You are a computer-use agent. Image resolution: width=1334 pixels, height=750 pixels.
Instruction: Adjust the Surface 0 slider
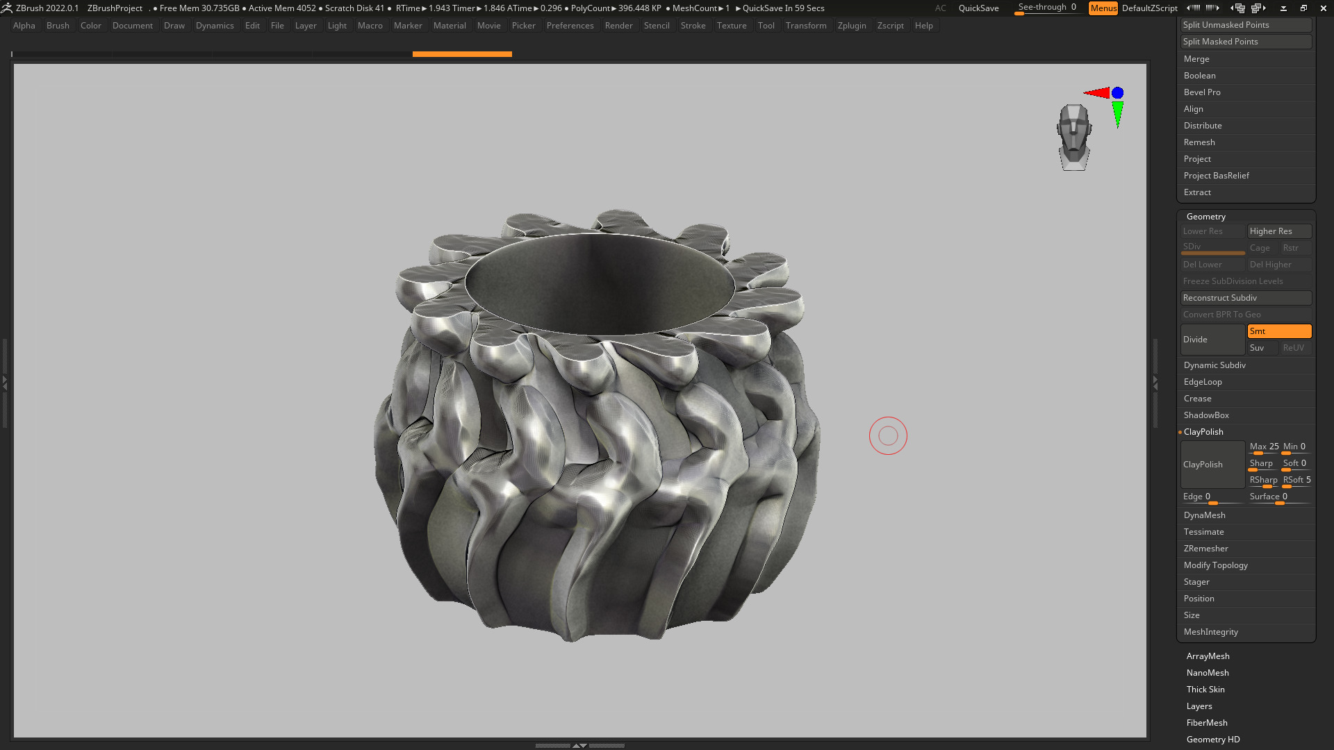1279,497
